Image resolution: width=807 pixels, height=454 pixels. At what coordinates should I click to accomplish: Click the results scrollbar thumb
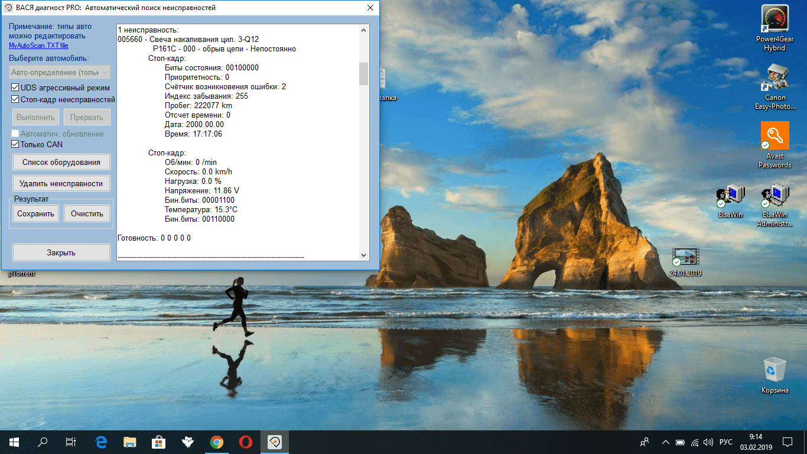click(x=364, y=74)
